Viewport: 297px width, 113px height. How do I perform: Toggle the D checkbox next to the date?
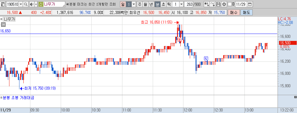click(x=230, y=4)
